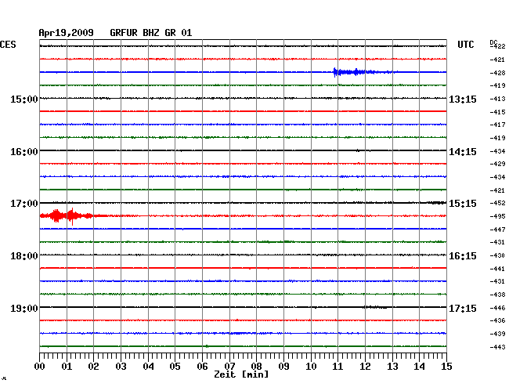509x387 pixels.
Task: Click the DC offset value -452
Action: 497,203
